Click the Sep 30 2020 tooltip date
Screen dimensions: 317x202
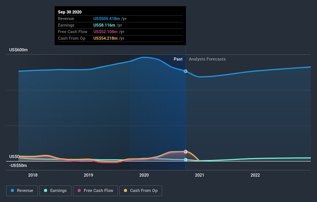70,12
